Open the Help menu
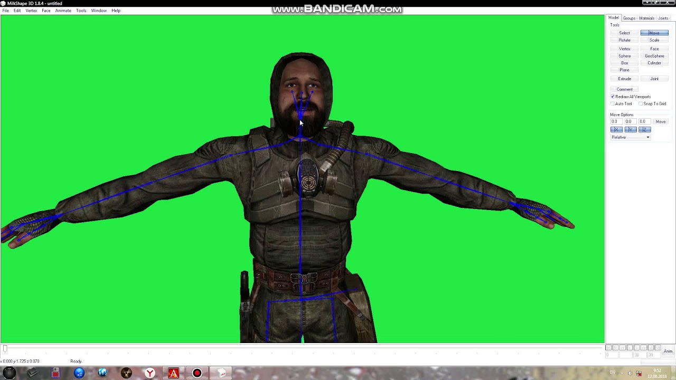This screenshot has width=676, height=380. coord(116,11)
